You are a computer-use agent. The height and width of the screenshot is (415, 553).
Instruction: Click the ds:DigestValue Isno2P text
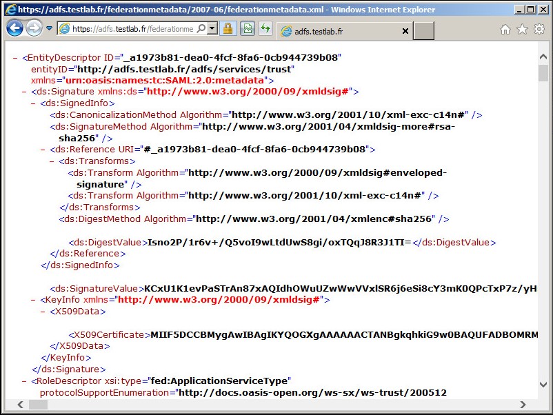point(279,243)
